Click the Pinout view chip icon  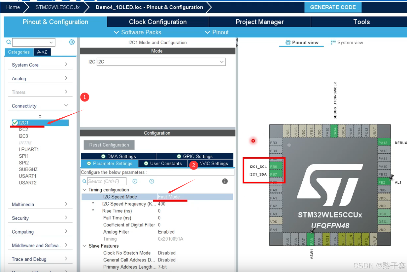point(288,42)
